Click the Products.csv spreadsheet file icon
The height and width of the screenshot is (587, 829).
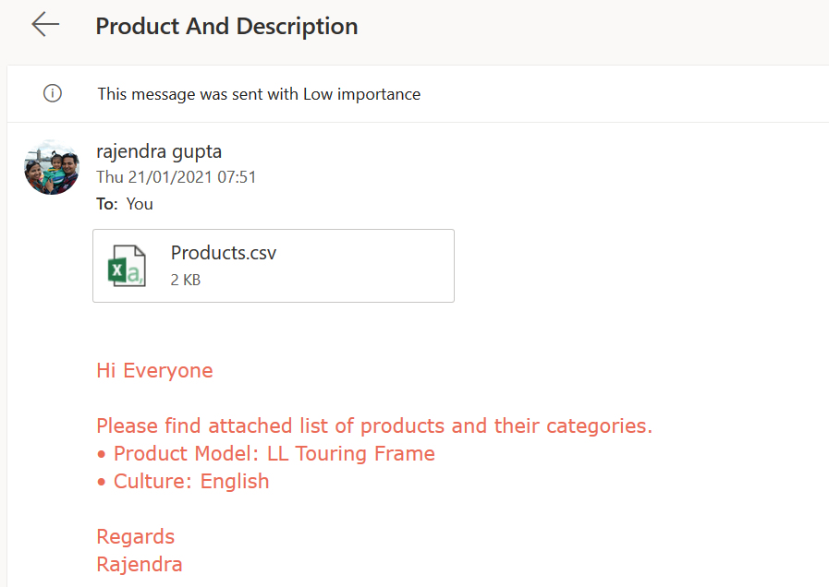click(x=126, y=265)
